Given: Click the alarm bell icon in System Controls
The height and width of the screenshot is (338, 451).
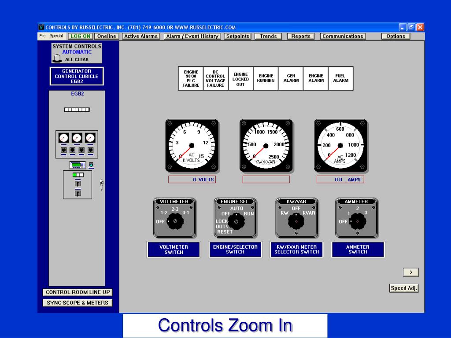Looking at the screenshot, I should click(x=57, y=59).
